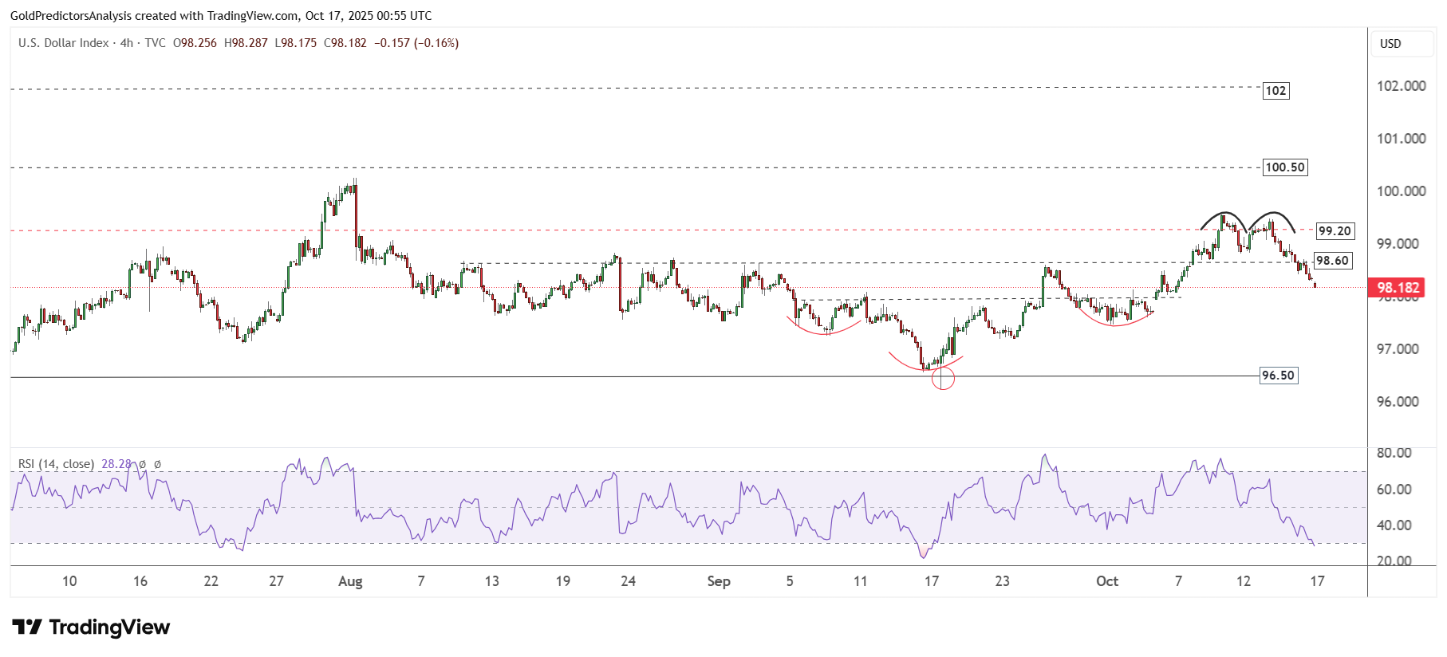This screenshot has width=1447, height=657.
Task: Click the Aug label on the time axis
Action: click(x=350, y=581)
